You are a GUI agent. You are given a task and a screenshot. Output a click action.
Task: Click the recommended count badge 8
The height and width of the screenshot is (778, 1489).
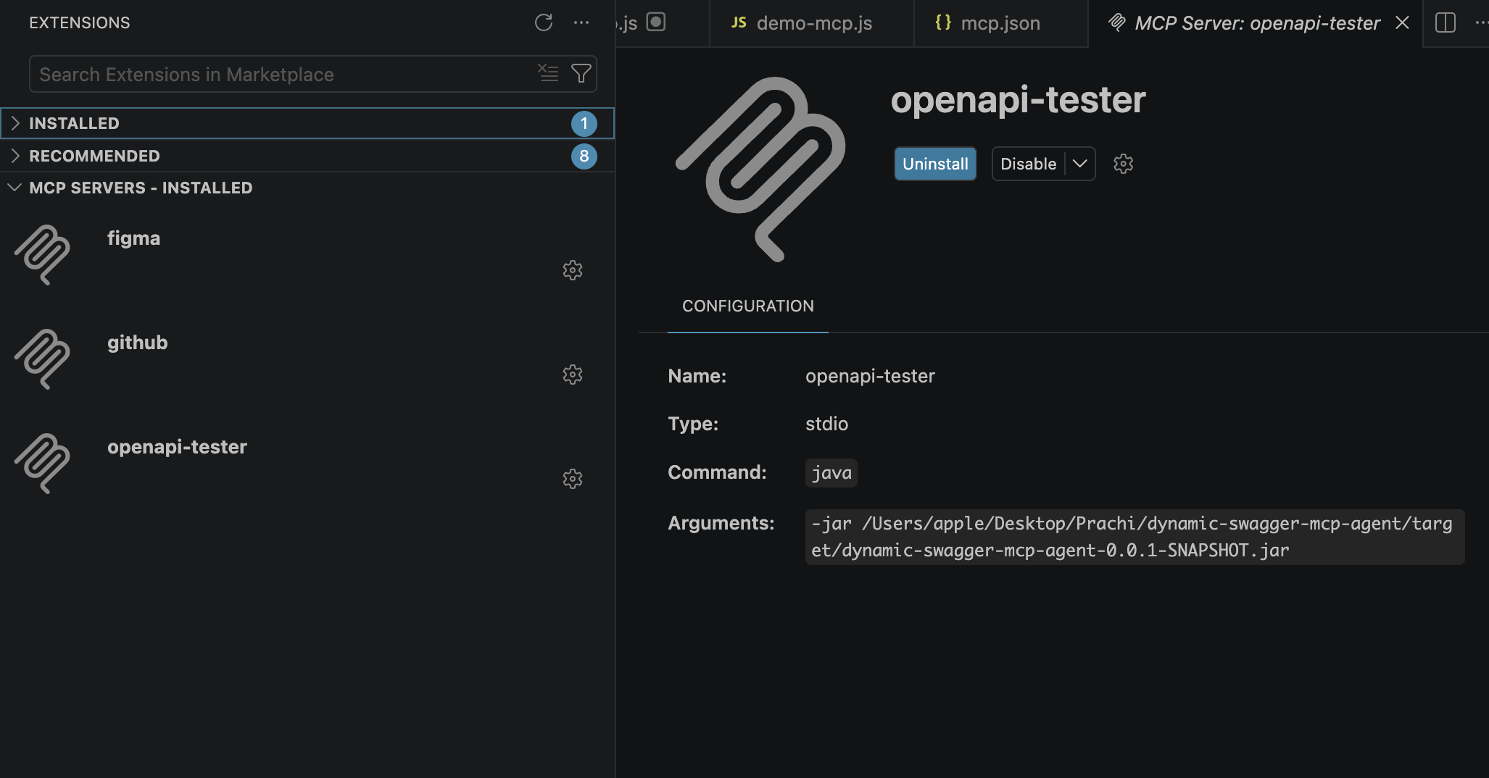(x=584, y=156)
